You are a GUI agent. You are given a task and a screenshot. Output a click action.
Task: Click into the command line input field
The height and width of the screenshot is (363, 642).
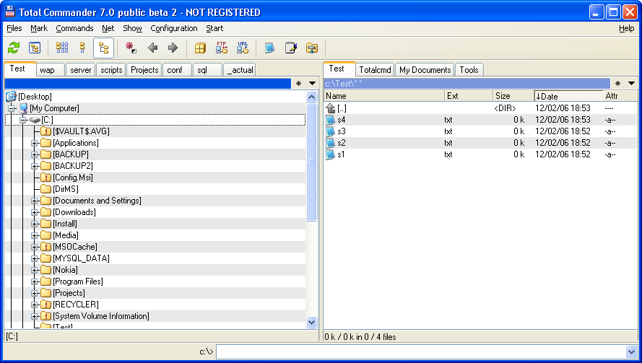tap(421, 351)
